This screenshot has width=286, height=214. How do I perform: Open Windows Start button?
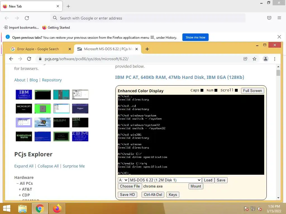[7, 208]
